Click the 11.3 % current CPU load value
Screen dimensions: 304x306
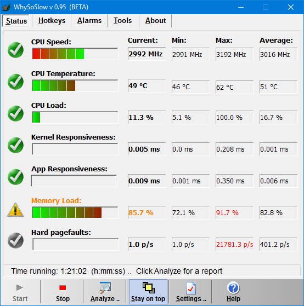point(147,117)
